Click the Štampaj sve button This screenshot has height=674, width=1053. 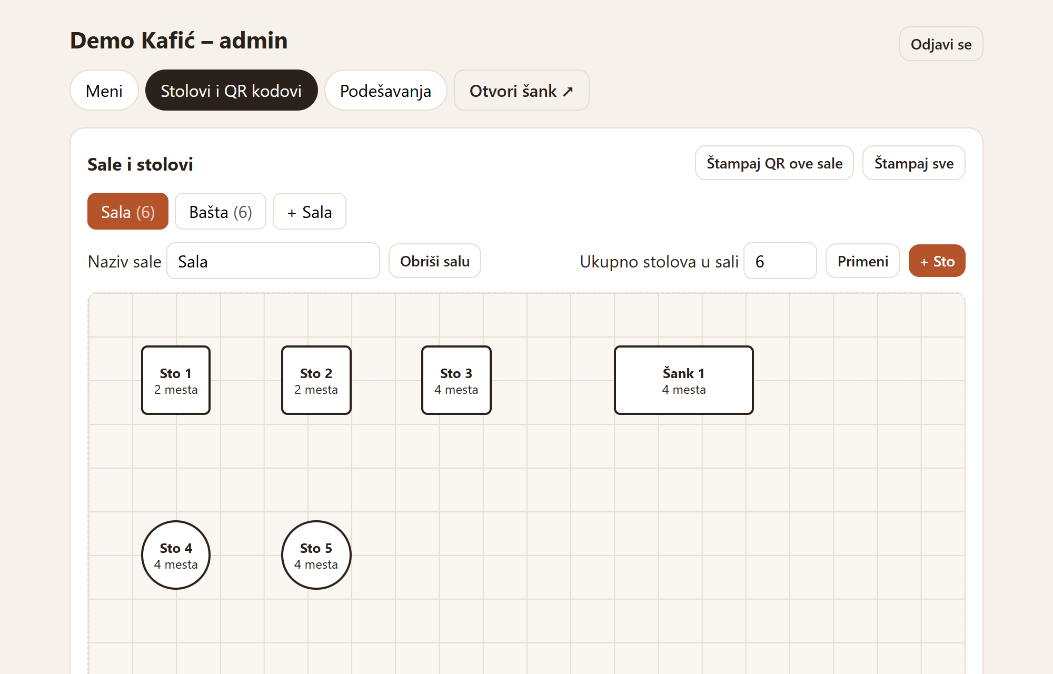[913, 163]
